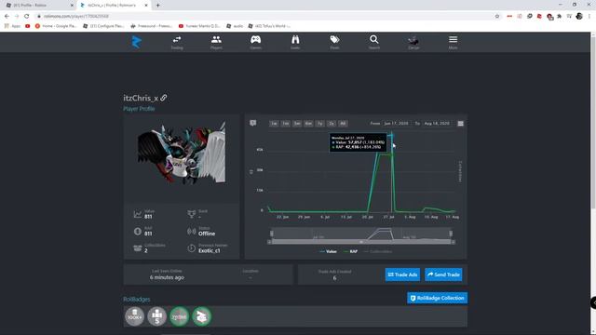Open the RoliBadge Collection button
Viewport: 596px width, 335px height.
[x=437, y=298]
